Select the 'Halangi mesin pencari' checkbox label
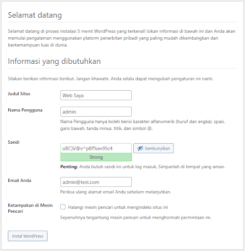245x251 pixels. pos(118,207)
